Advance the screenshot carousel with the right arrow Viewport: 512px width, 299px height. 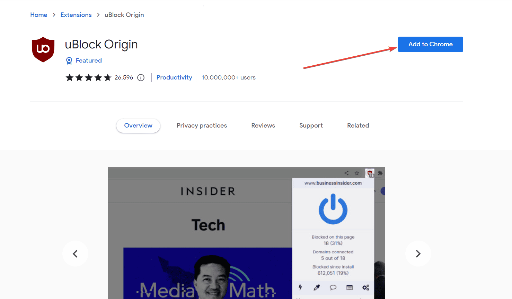point(418,253)
